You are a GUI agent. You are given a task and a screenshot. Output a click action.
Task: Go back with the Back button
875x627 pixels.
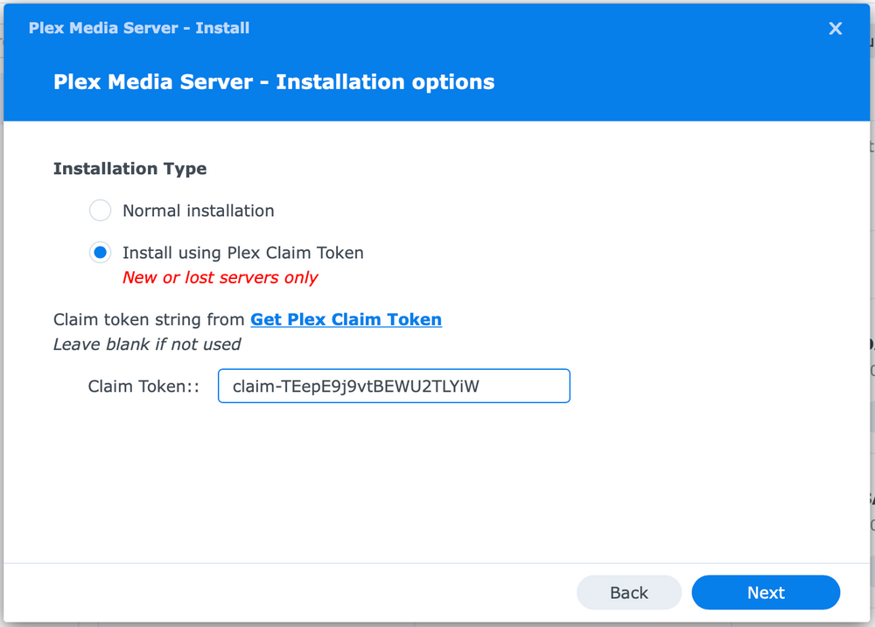click(628, 593)
